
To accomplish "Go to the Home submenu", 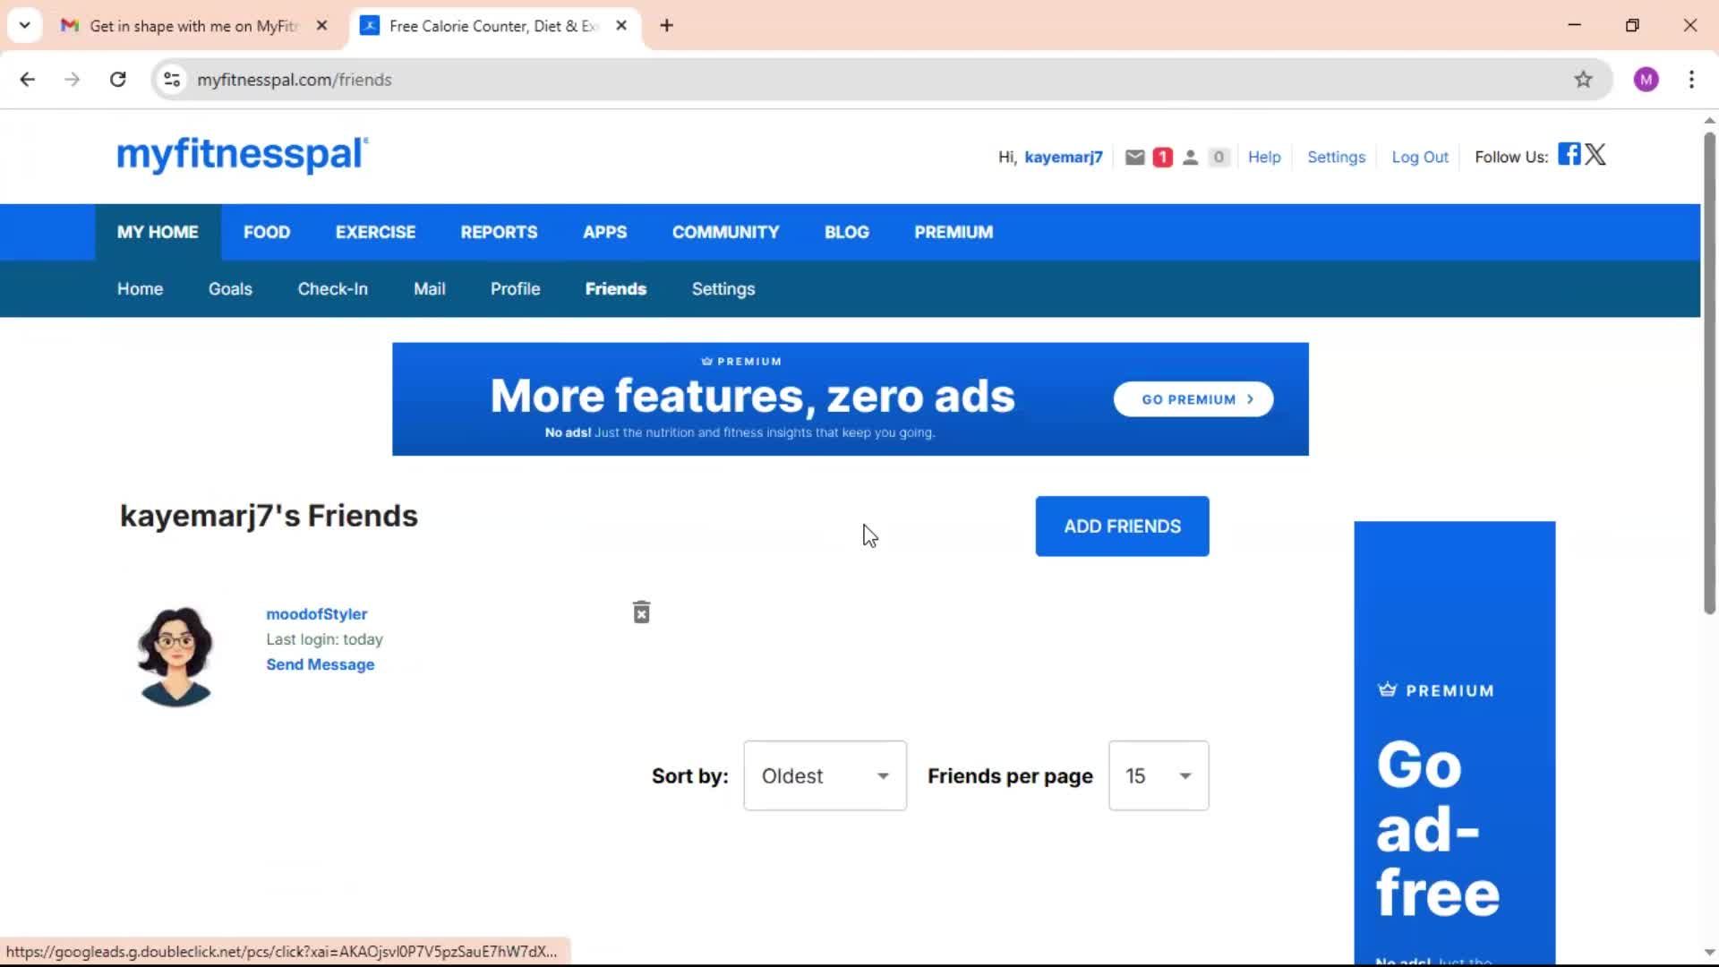I will [x=140, y=289].
